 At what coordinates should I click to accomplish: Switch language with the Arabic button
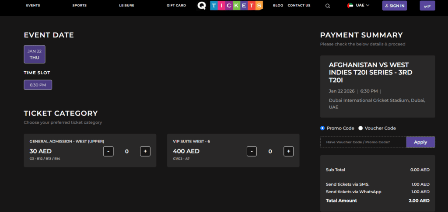427,6
